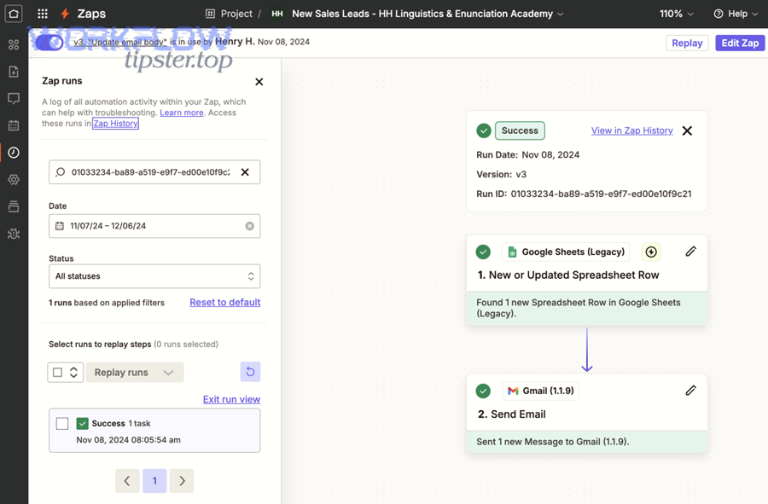Screen dimensions: 768x504
Task: Click the Edit Zap button
Action: click(740, 43)
